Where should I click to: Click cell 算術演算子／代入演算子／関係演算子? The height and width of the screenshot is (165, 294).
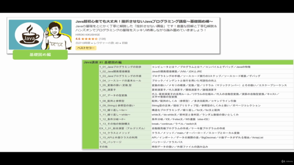[x=222, y=90]
